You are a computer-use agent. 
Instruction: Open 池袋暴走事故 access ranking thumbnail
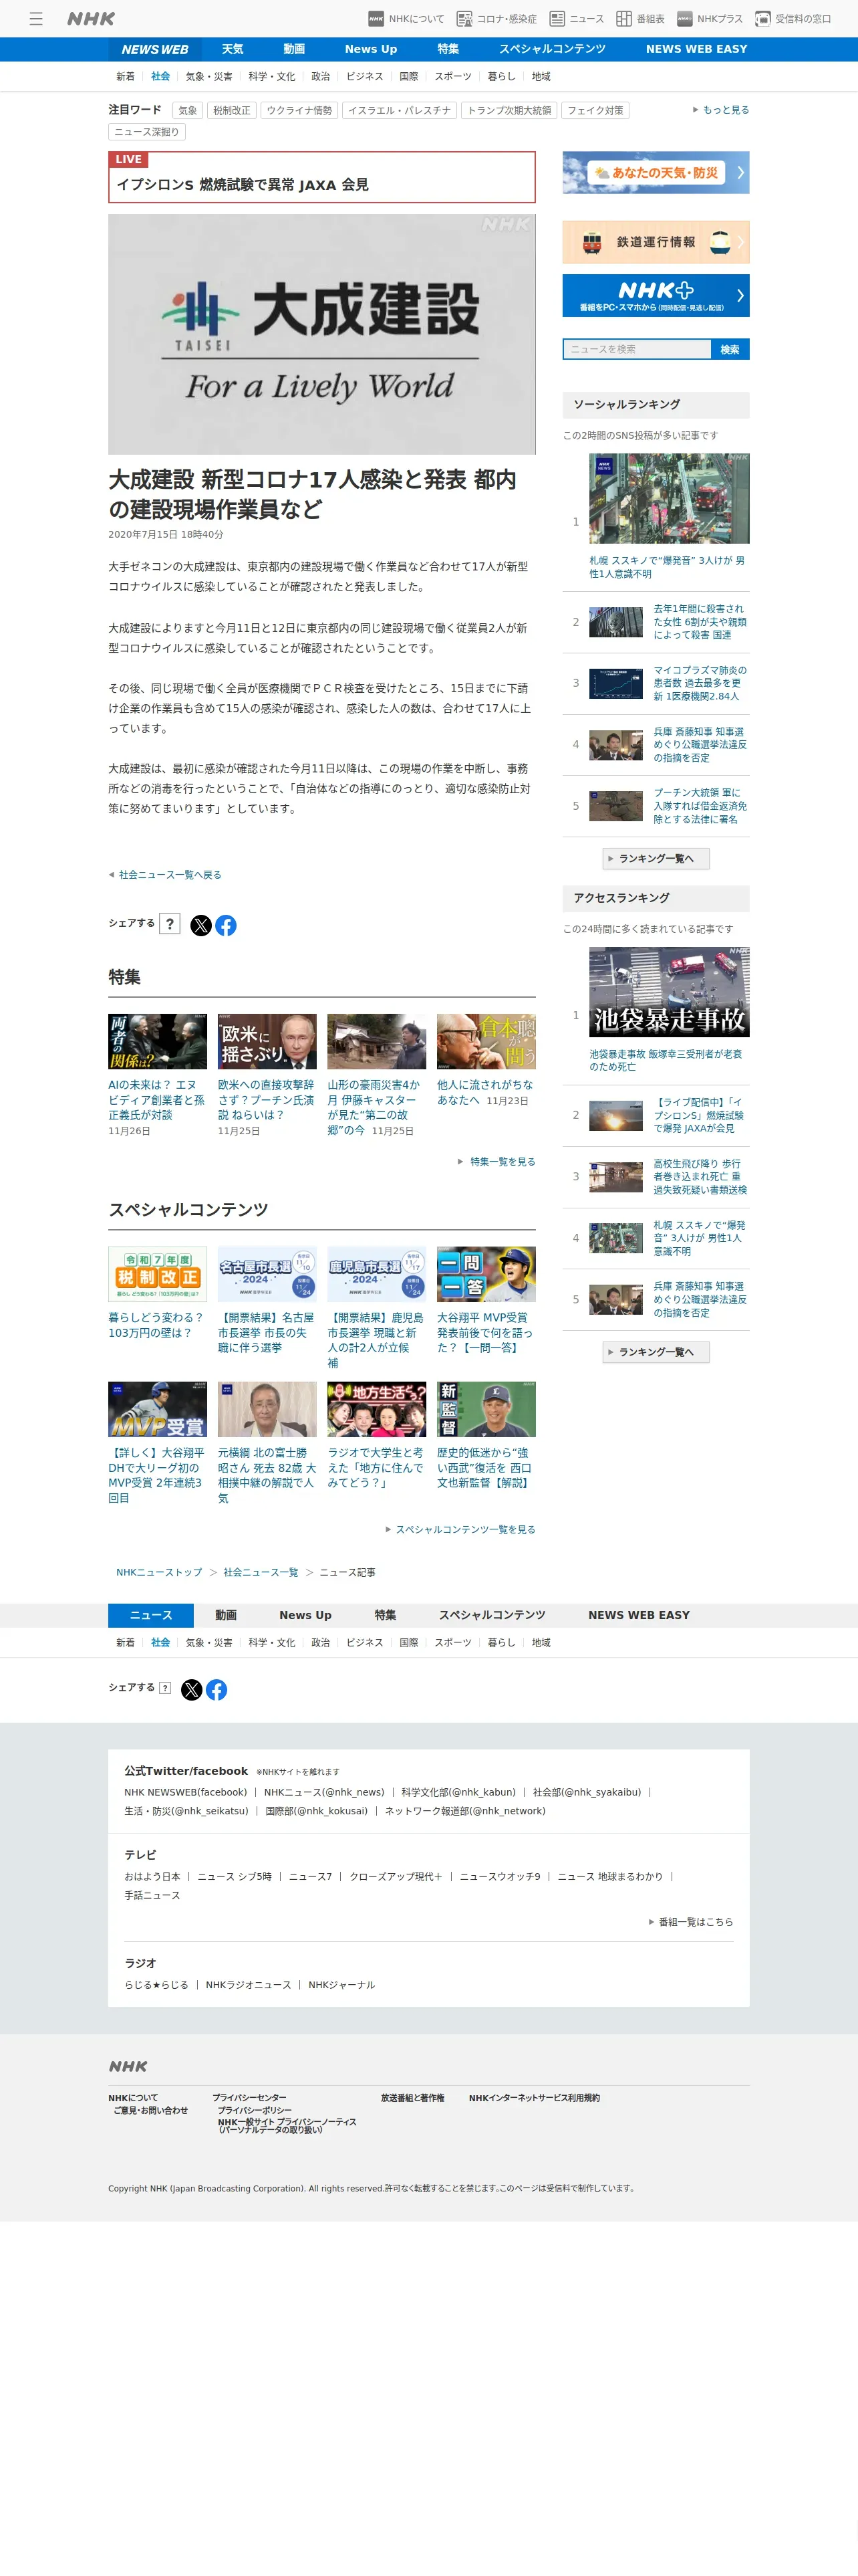(668, 992)
